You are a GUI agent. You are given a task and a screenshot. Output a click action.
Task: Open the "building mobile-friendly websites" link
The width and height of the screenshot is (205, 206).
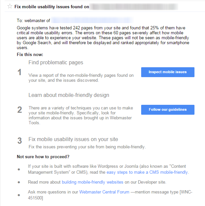pos(92,182)
